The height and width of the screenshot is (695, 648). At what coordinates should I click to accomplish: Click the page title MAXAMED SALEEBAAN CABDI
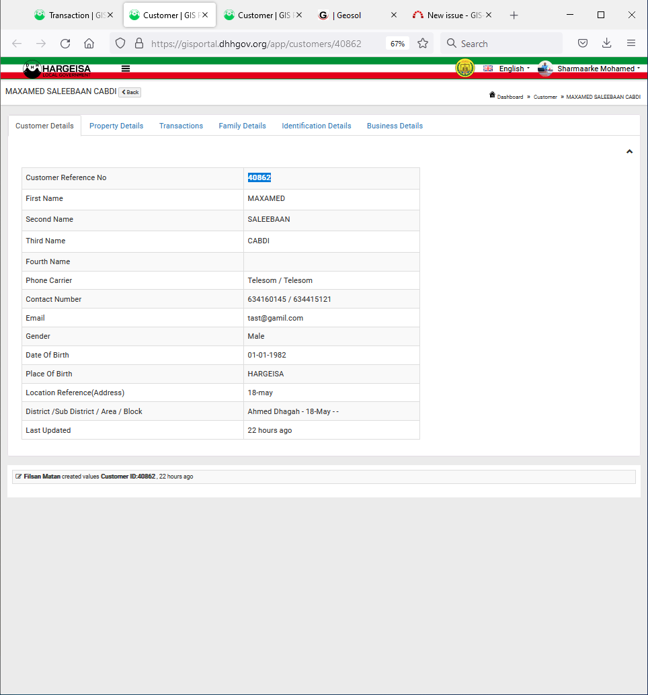pos(60,91)
